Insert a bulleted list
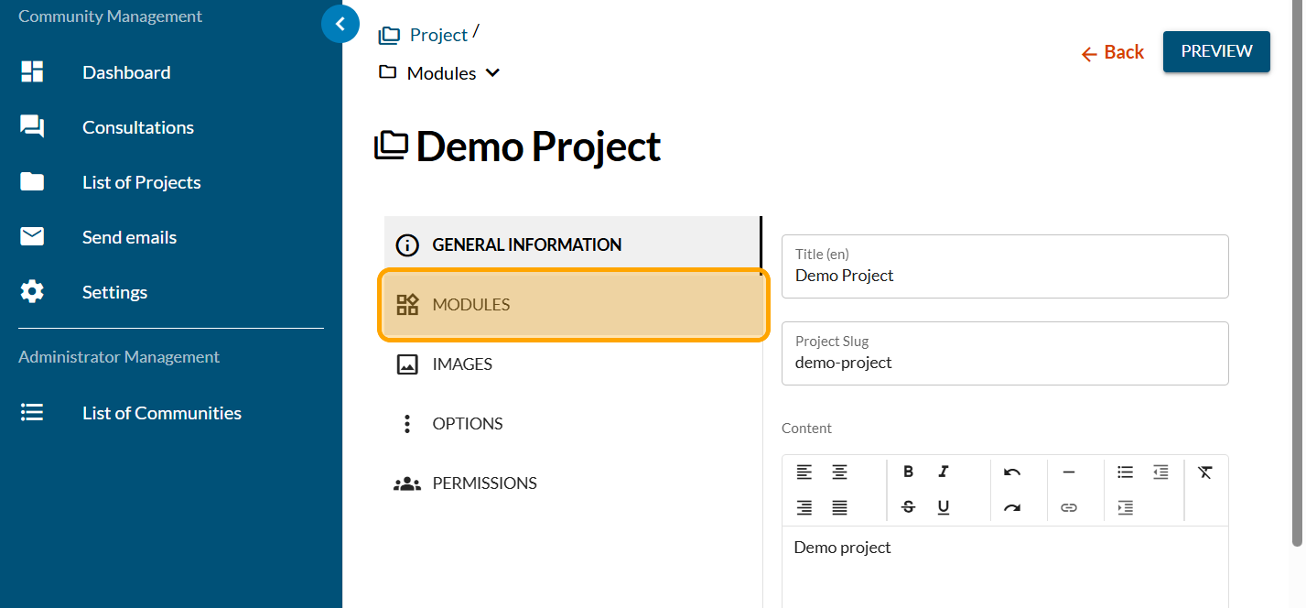1306x608 pixels. pyautogui.click(x=1125, y=472)
